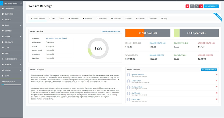Screen dimensions: 224x118
Task: Click the 13 / 31 Days Left progress bar
Action: point(148,33)
